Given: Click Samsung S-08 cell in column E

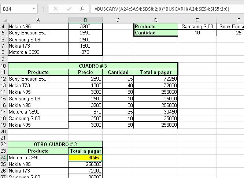Looking at the screenshot, I should click(x=197, y=26).
